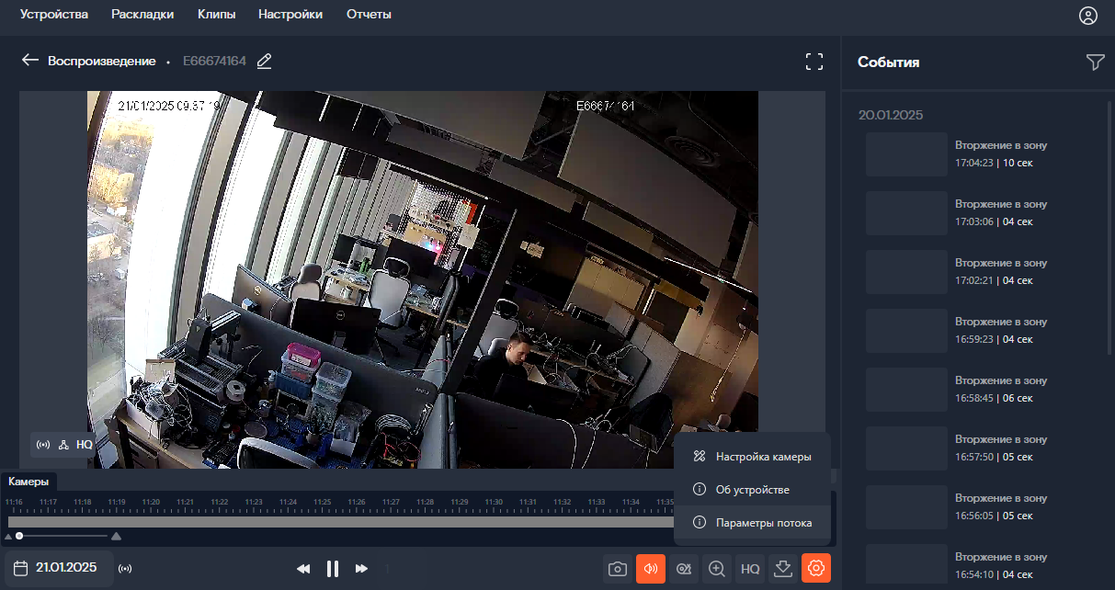Take a snapshot with the camera icon
The image size is (1115, 590).
618,569
